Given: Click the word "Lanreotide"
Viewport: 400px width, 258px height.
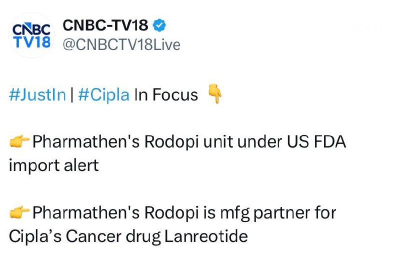Looking at the screenshot, I should pos(205,235).
